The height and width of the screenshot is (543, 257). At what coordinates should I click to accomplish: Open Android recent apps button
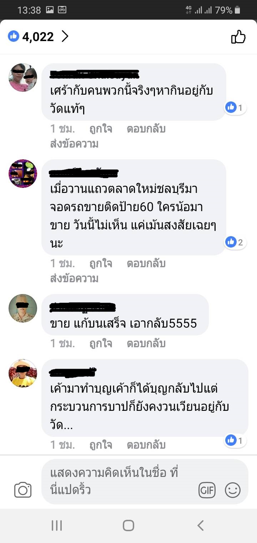57,525
